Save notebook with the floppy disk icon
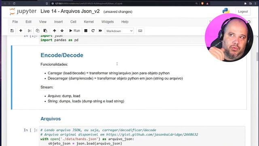 (x=12, y=31)
